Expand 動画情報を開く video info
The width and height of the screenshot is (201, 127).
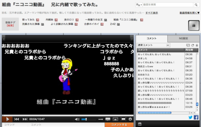tap(190, 13)
